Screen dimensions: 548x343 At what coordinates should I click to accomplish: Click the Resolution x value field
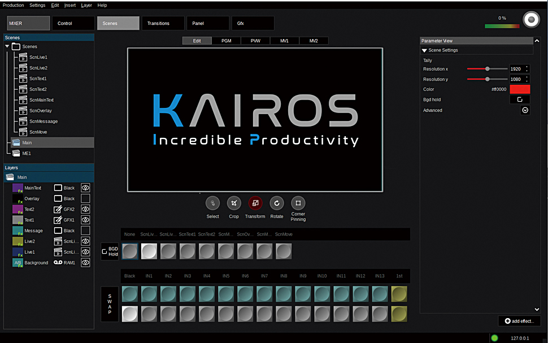[x=517, y=69]
